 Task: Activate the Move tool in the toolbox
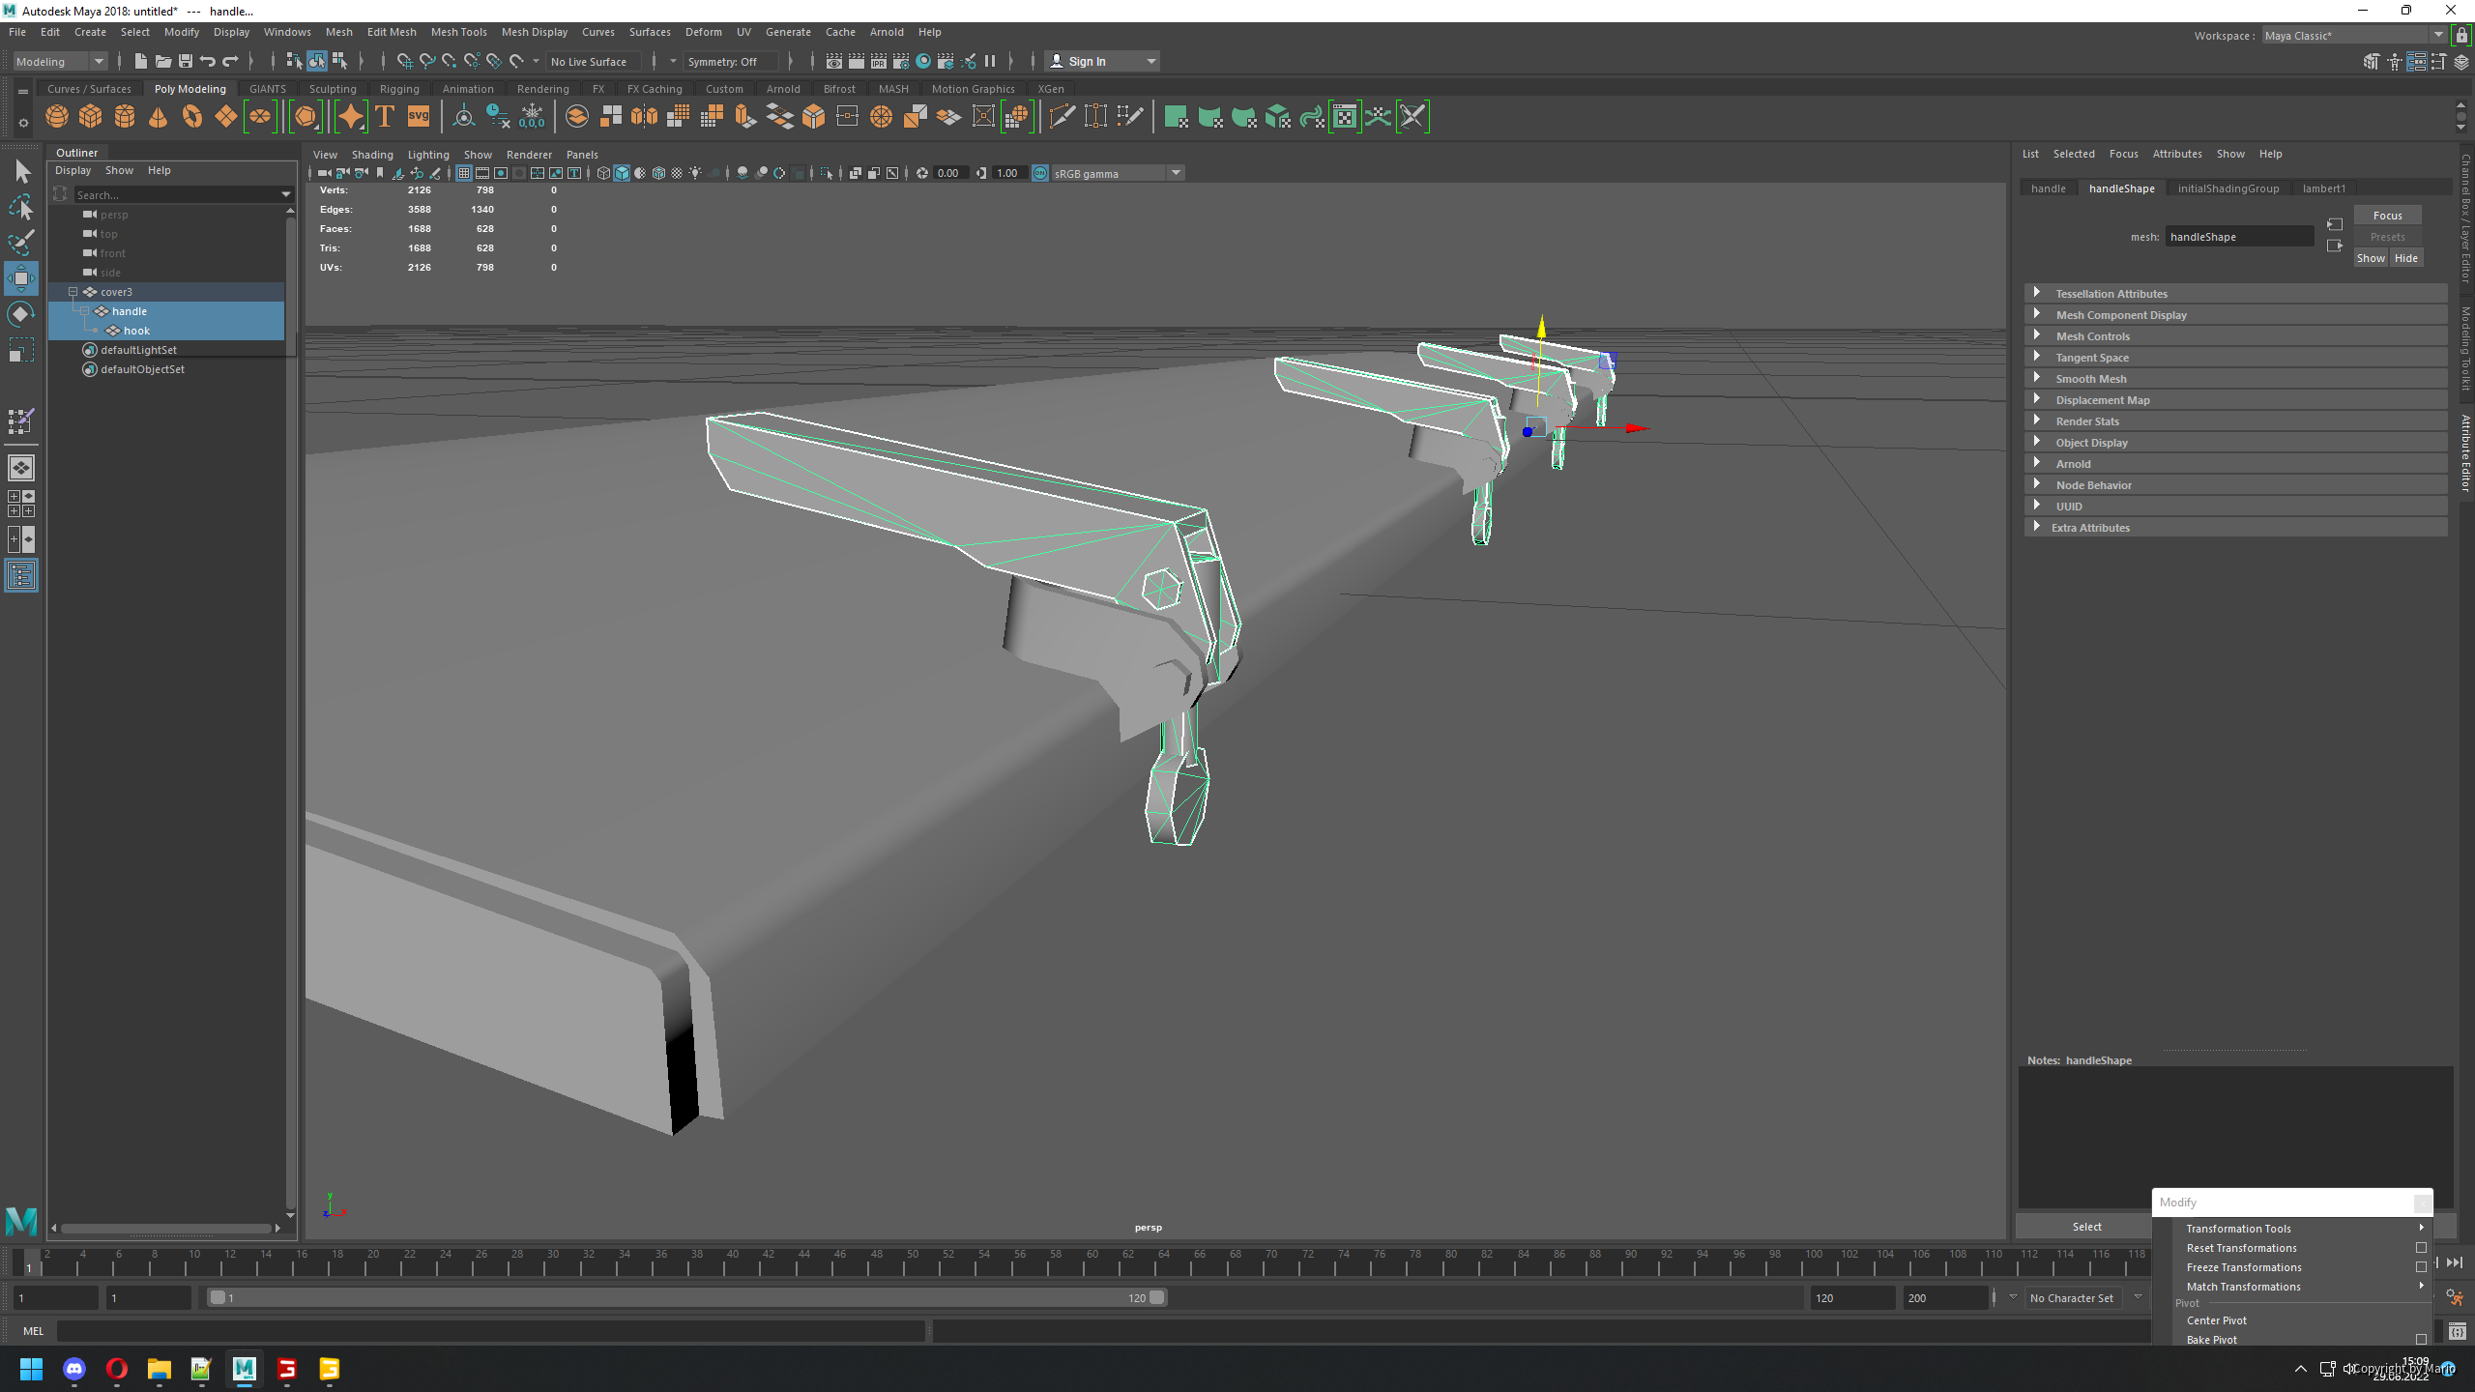point(21,278)
